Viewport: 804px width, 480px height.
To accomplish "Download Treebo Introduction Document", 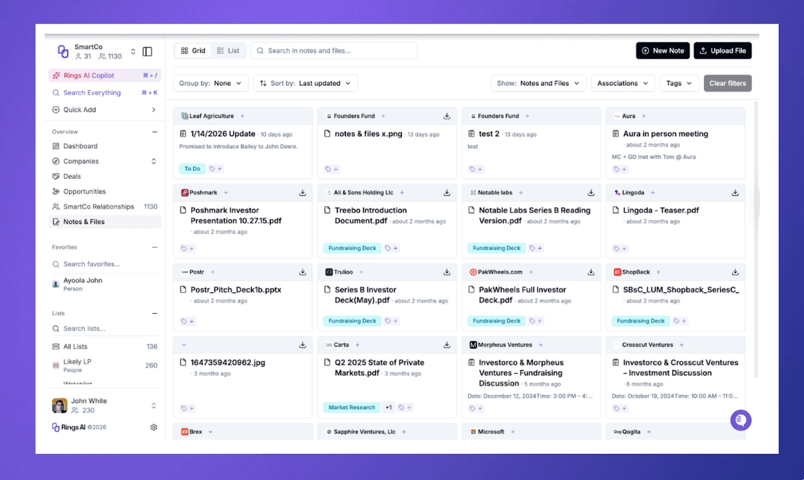I will click(x=447, y=193).
